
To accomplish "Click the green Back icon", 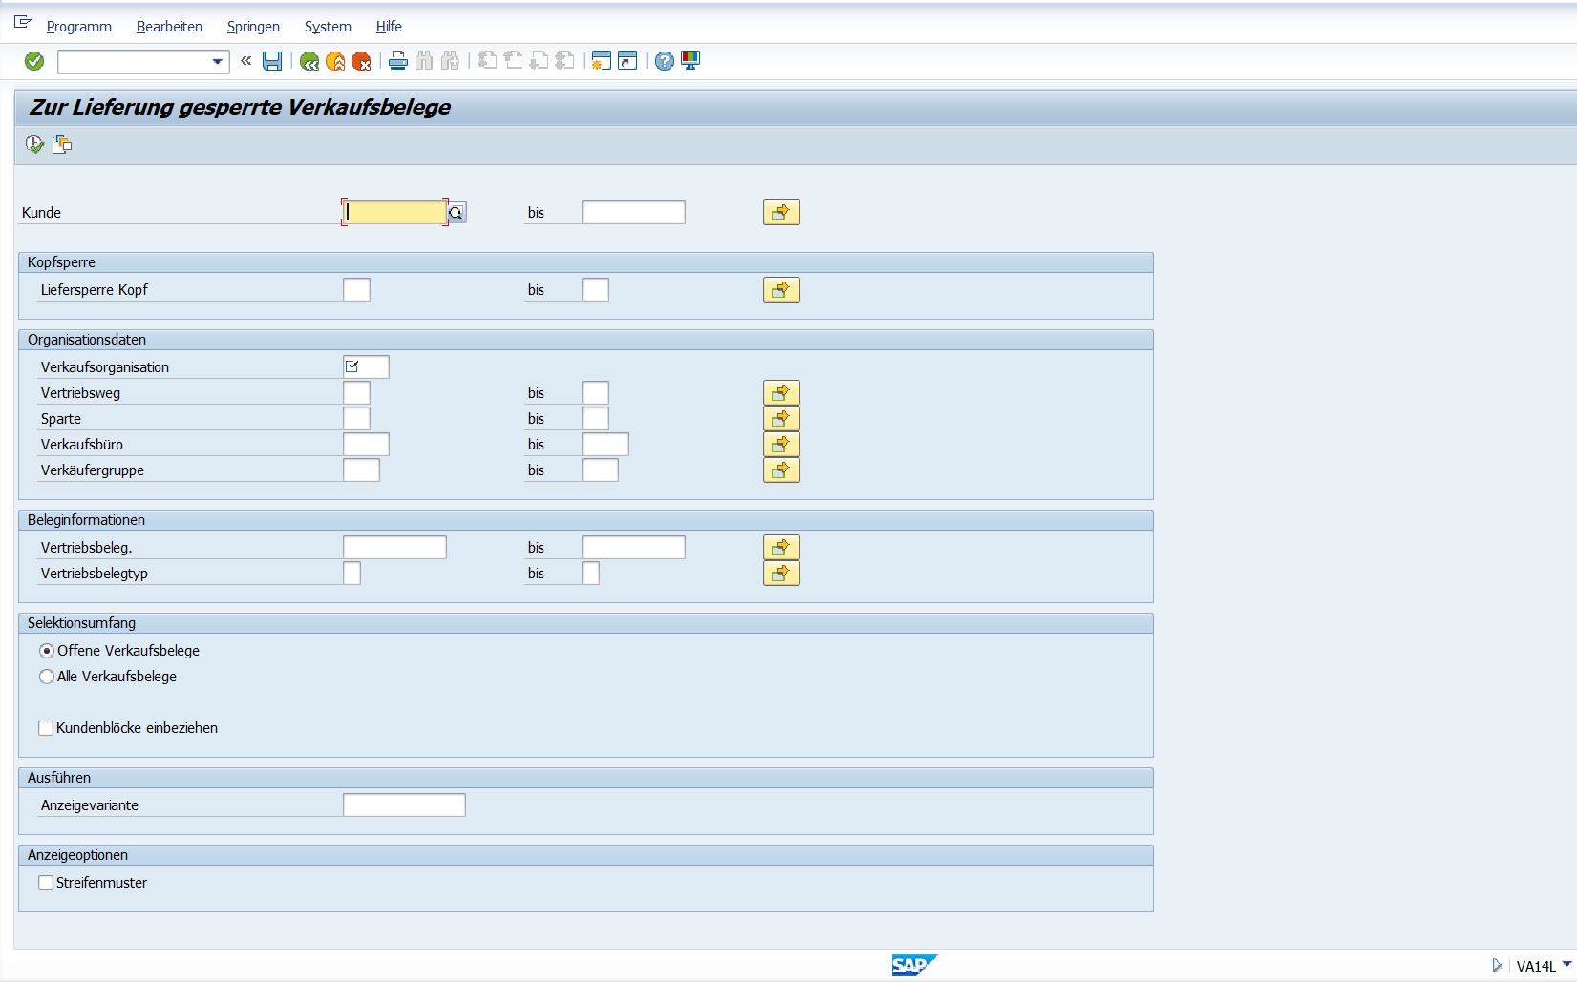I will (309, 61).
